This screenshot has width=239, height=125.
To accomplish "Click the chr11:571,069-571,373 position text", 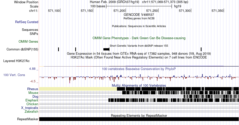I will (x=165, y=2).
